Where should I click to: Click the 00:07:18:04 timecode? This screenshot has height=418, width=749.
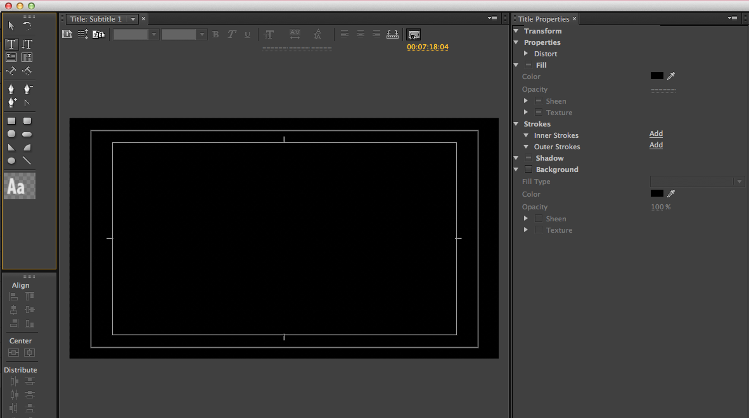click(428, 47)
